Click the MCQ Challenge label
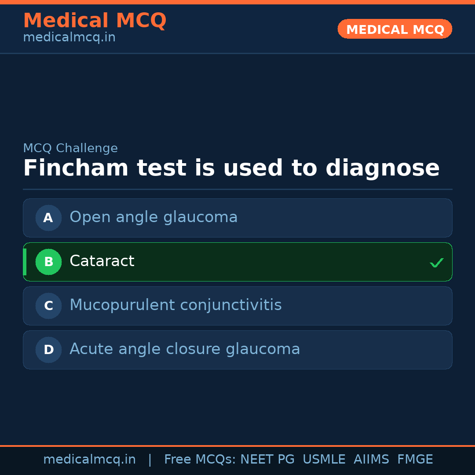The width and height of the screenshot is (475, 475). point(70,149)
